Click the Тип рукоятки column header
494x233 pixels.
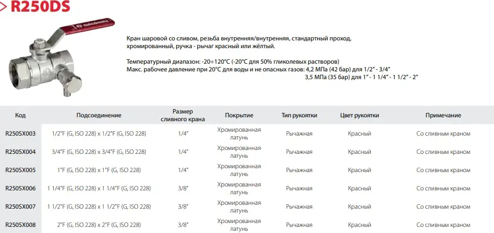pyautogui.click(x=299, y=116)
